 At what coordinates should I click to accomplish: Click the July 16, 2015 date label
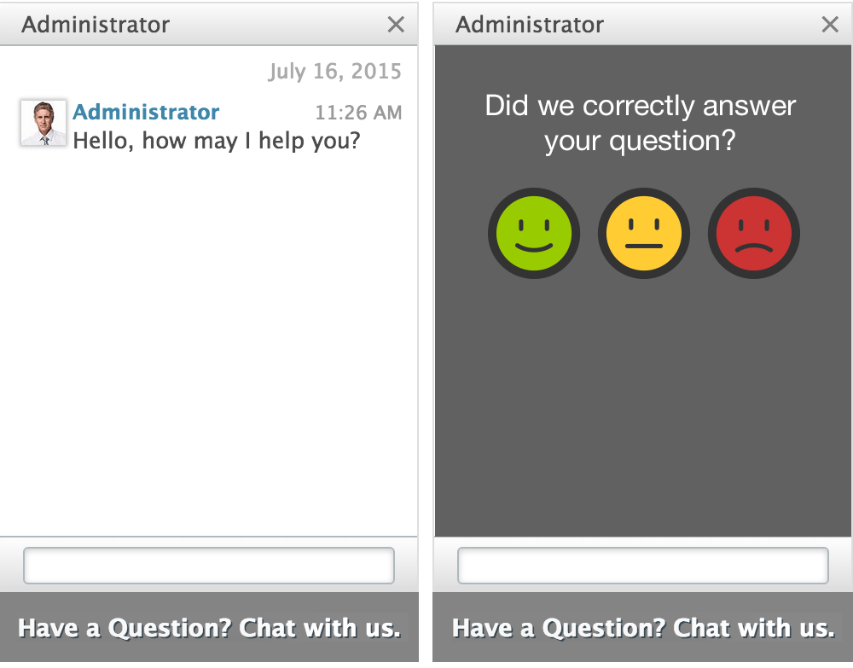334,71
